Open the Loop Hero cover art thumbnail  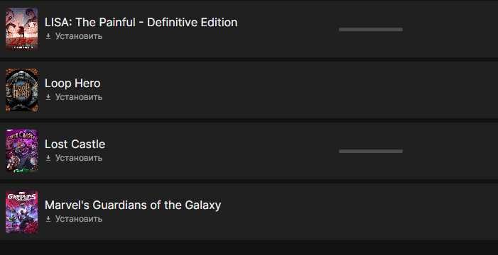tap(21, 90)
